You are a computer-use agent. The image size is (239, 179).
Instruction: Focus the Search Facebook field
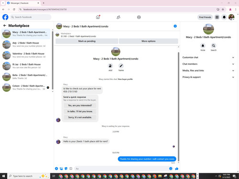pos(31,17)
